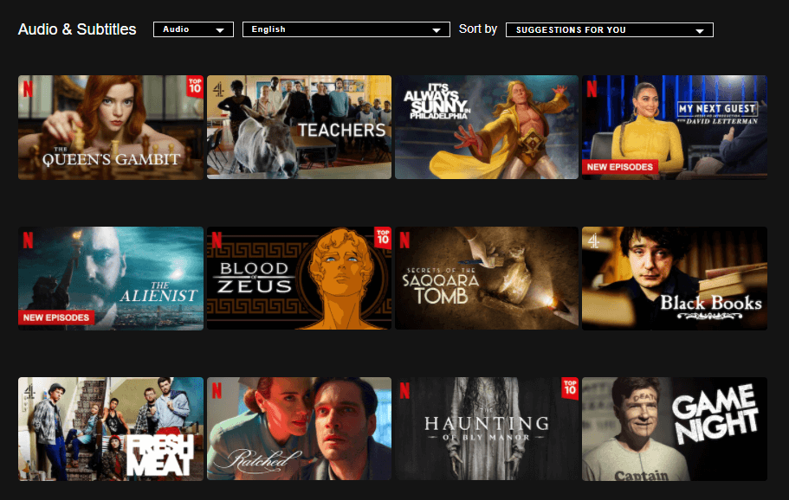The width and height of the screenshot is (789, 500).
Task: Click Top 10 badge on Haunting of Bly Manor
Action: 570,388
